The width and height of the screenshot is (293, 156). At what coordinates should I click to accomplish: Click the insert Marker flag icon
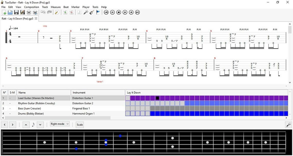[98, 12]
